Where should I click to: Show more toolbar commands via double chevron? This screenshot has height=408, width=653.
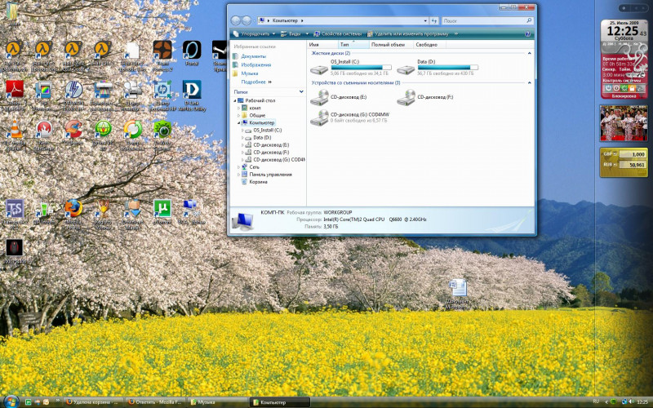coord(456,33)
